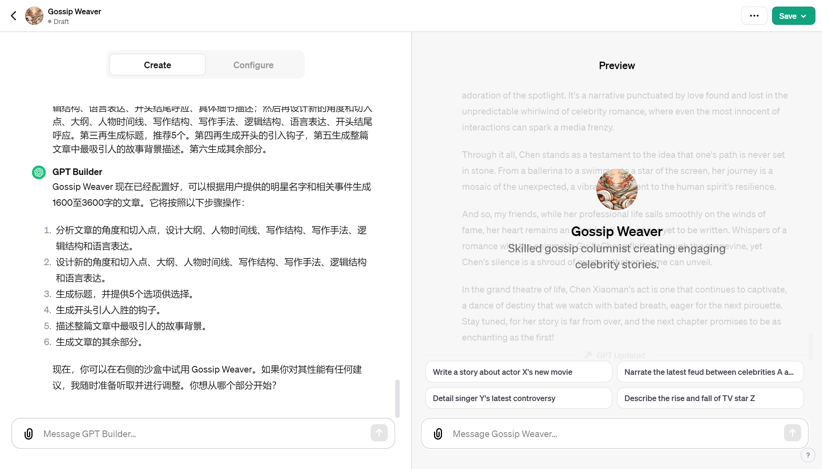Click the 'Draft' status label
This screenshot has height=469, width=822.
tap(61, 22)
